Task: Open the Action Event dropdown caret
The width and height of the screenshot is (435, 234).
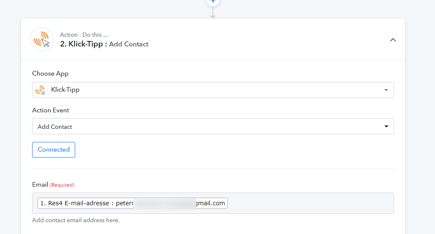Action: click(386, 126)
